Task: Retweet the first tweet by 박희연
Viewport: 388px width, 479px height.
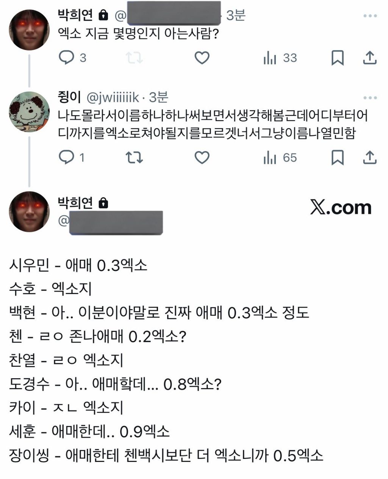Action: (134, 58)
